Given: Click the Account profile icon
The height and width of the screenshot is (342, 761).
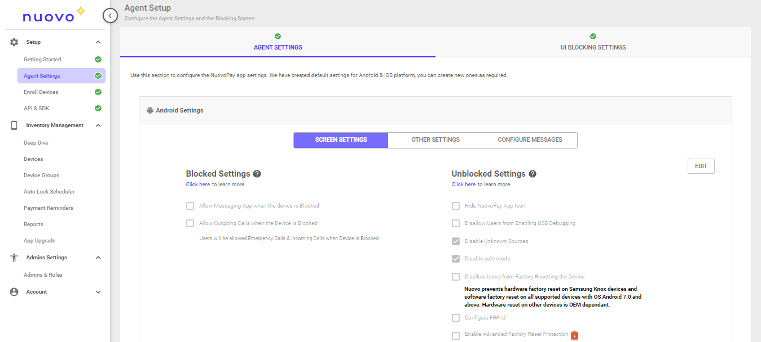Looking at the screenshot, I should (x=14, y=291).
